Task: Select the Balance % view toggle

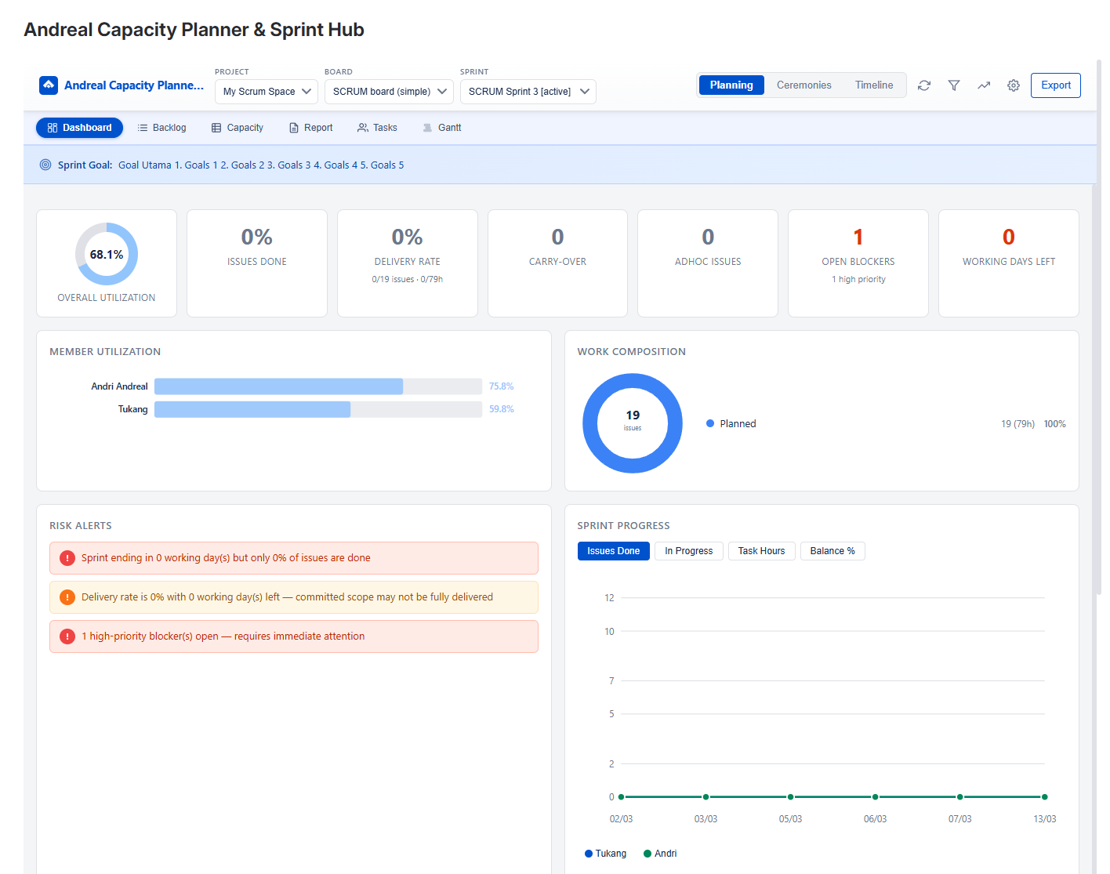Action: point(832,551)
